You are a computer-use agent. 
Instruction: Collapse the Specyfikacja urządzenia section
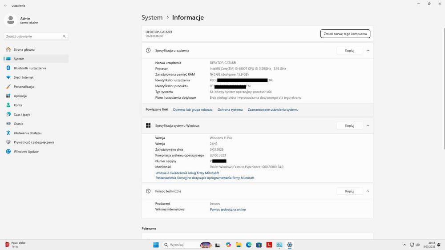pos(368,51)
